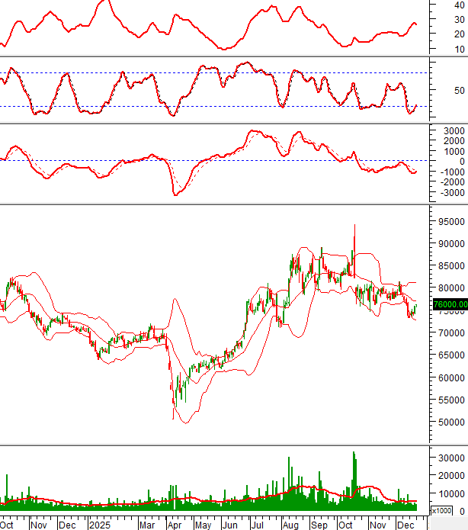Click the Mar month marker
This screenshot has width=468, height=530.
point(146,525)
